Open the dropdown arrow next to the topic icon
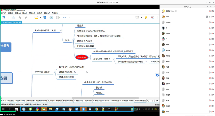The width and height of the screenshot is (215, 116). point(41,17)
